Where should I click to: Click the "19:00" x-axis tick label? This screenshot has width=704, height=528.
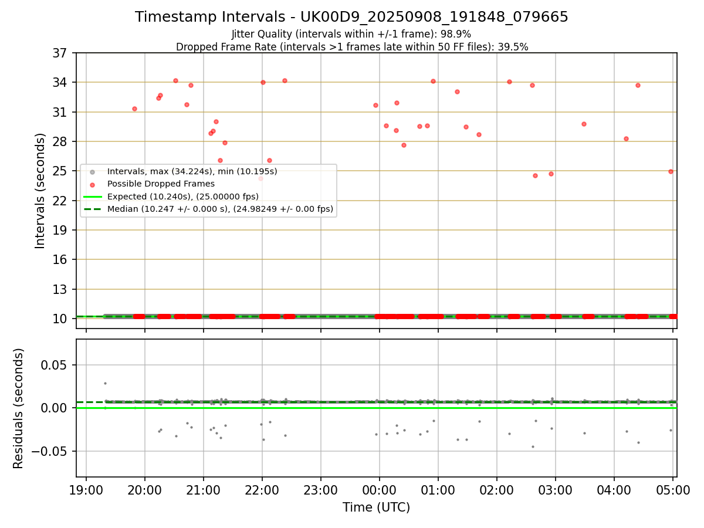click(x=86, y=489)
